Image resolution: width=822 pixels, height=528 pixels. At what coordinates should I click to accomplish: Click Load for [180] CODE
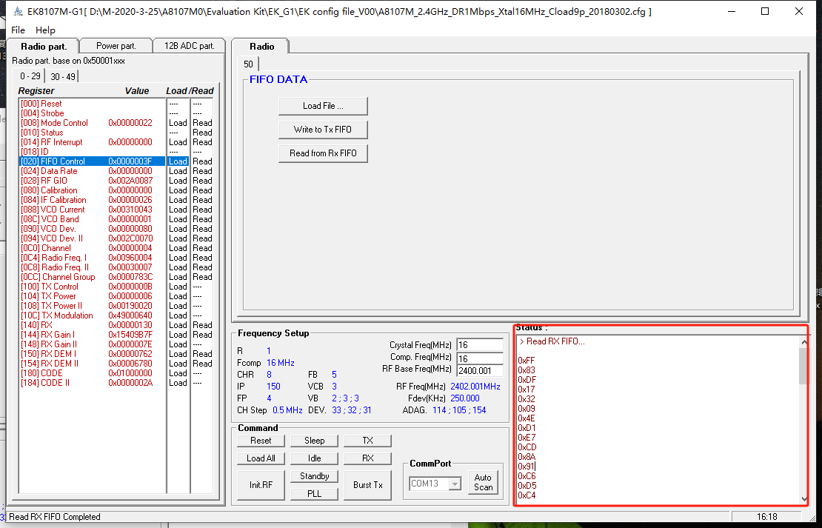[178, 373]
